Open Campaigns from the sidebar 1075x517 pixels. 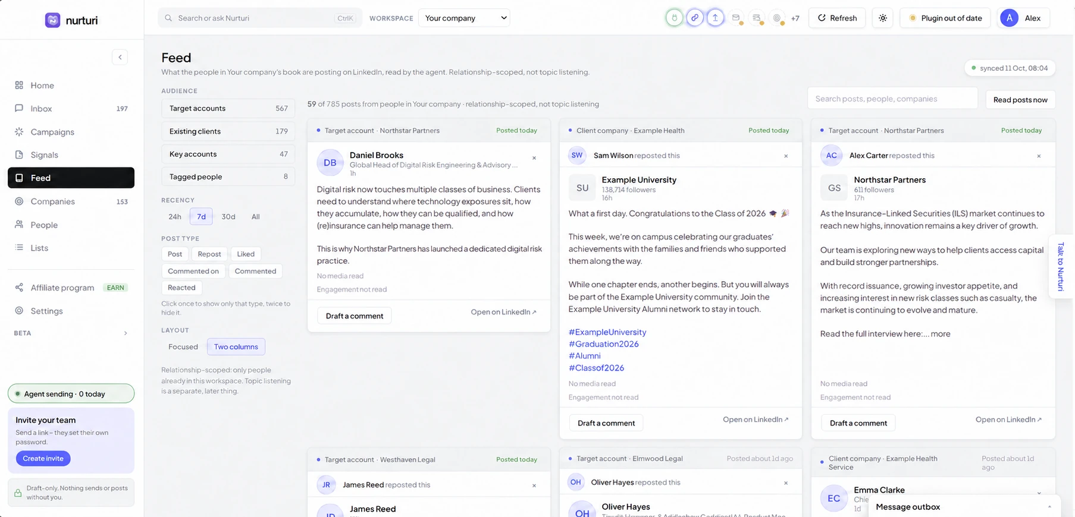tap(71, 132)
